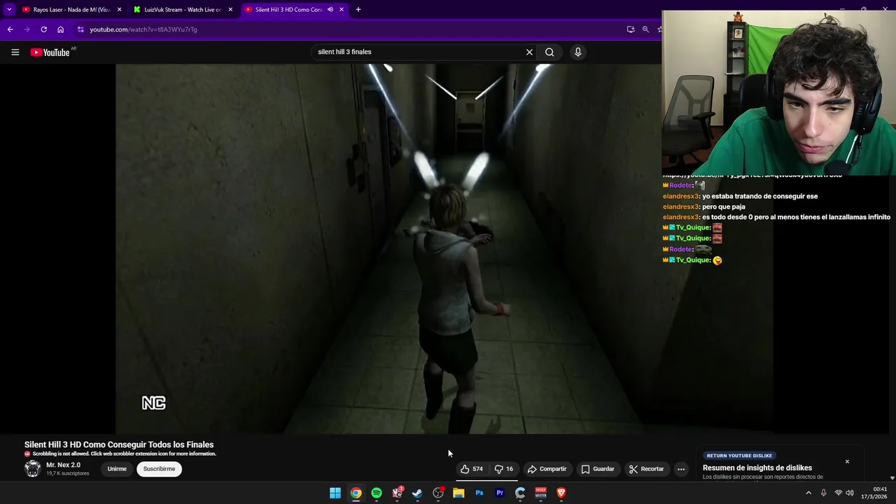Go back in browser history
Image resolution: width=896 pixels, height=504 pixels.
10,29
